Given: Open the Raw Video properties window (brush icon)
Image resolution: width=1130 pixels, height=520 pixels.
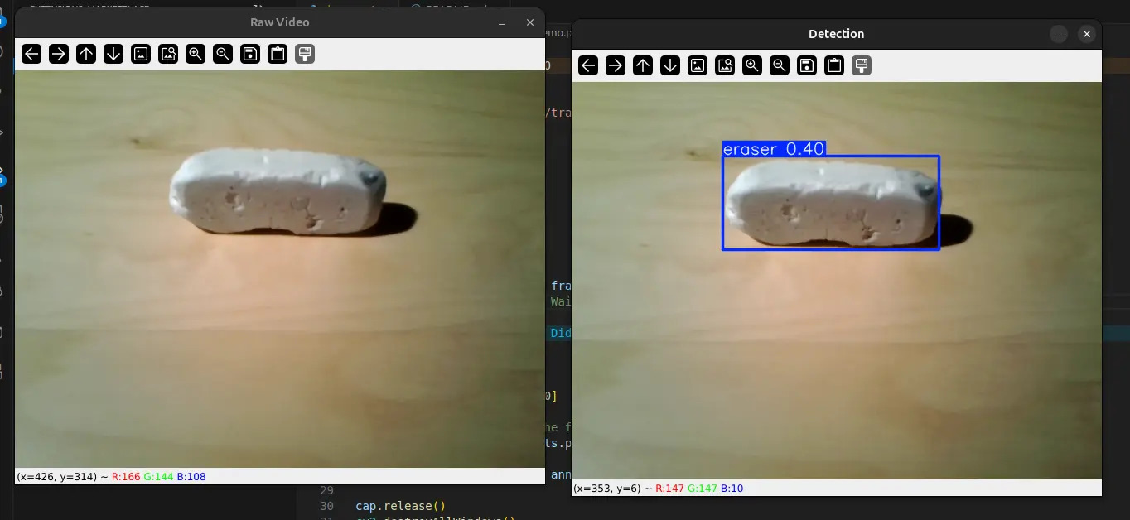Looking at the screenshot, I should (305, 54).
